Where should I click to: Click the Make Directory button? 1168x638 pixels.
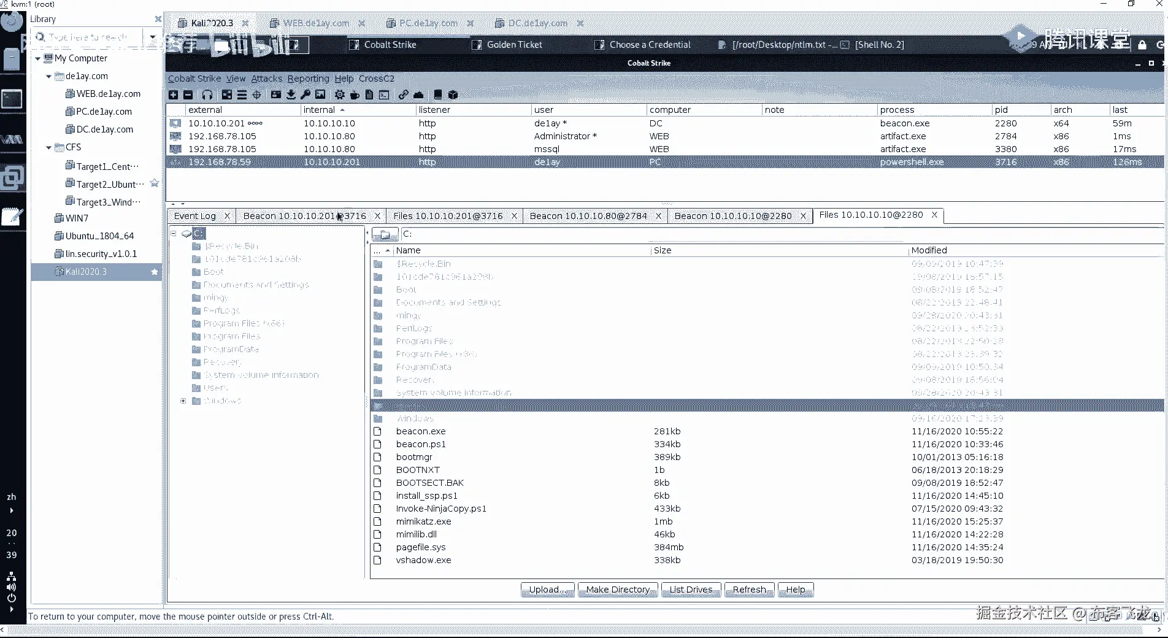tap(618, 590)
